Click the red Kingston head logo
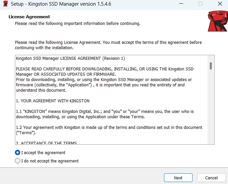 [217, 21]
